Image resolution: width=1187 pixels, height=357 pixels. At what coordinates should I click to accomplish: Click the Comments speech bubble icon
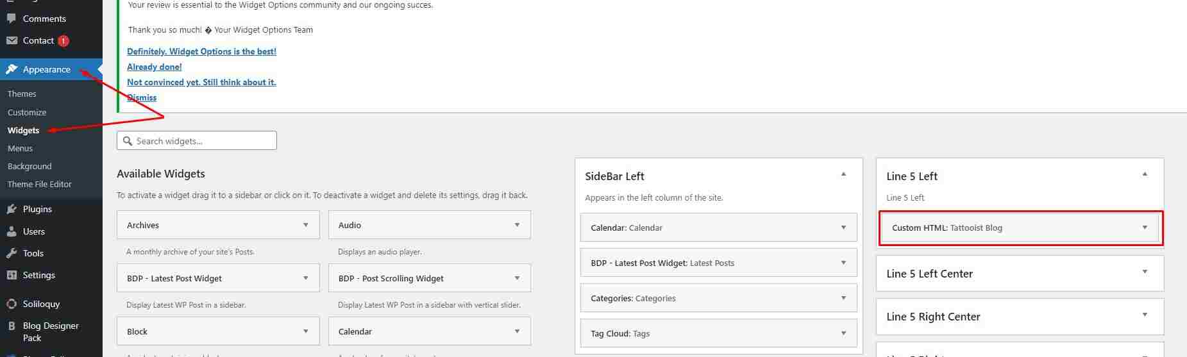click(x=12, y=19)
